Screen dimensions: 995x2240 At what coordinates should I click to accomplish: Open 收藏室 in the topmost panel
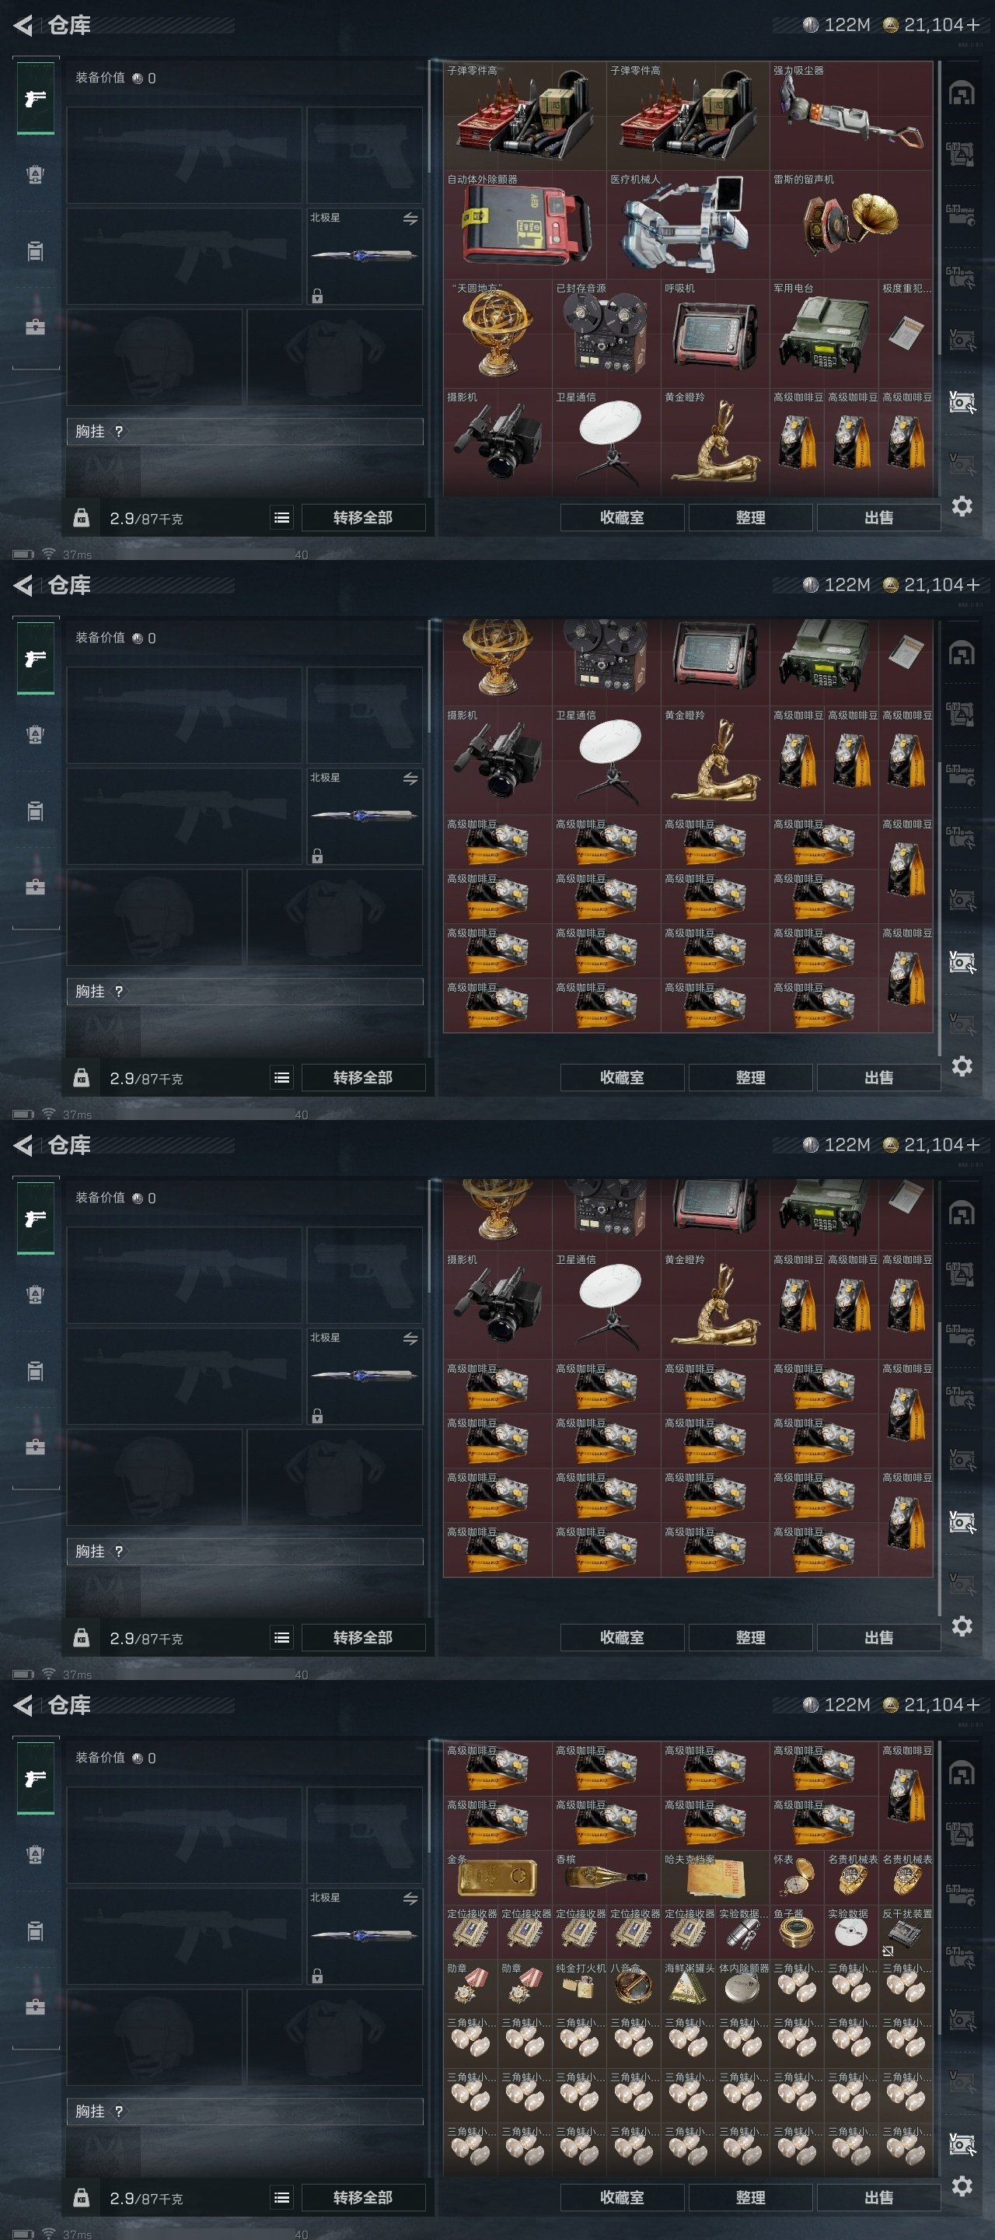pos(622,517)
